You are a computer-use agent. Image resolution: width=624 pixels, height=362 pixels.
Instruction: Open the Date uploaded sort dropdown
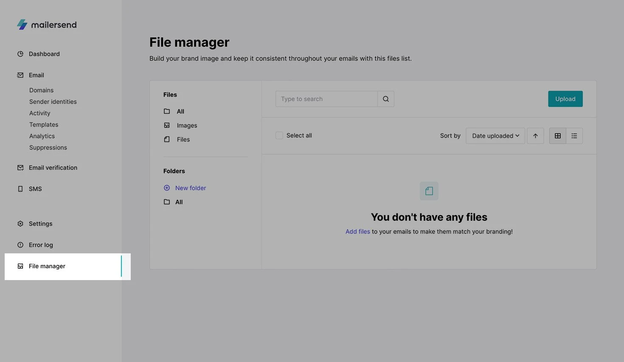(495, 136)
